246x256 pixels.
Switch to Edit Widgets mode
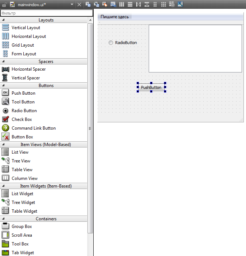(88, 4)
